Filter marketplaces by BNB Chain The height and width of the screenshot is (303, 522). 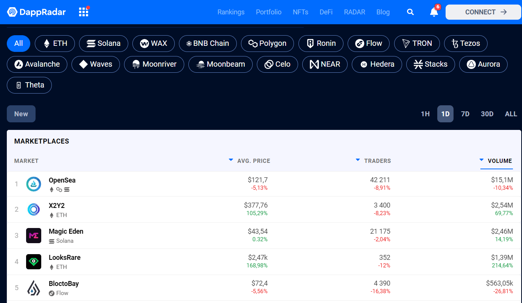(208, 43)
